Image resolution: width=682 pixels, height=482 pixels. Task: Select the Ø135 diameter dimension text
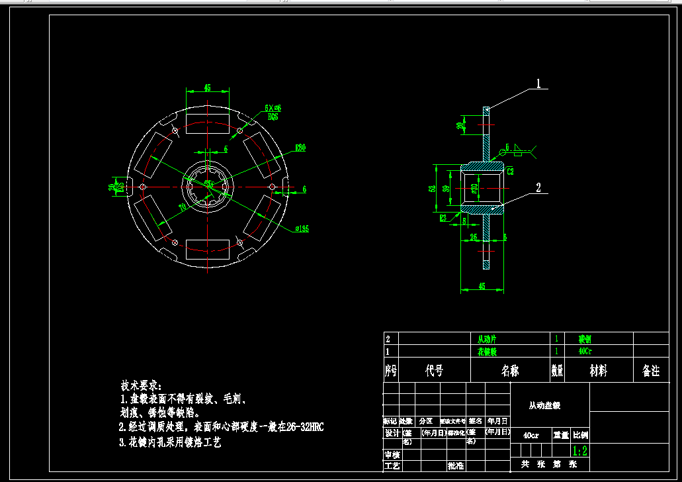(x=302, y=228)
